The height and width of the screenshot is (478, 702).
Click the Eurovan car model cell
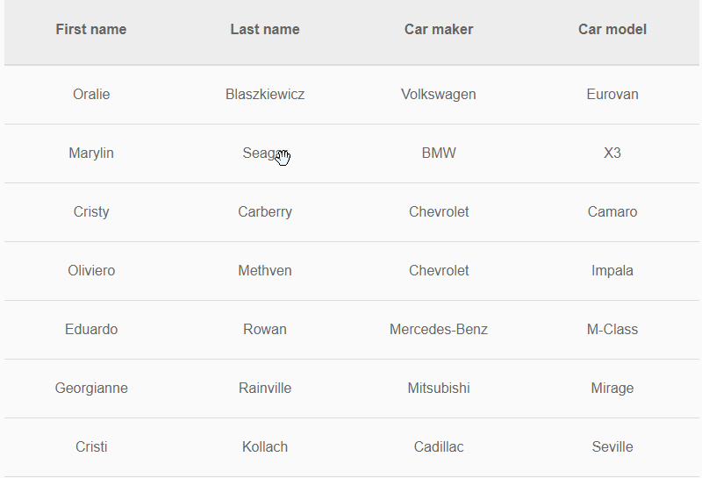(x=612, y=95)
